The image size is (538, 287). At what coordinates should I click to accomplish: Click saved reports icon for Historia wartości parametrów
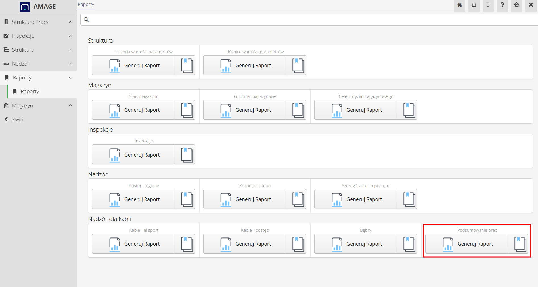(187, 66)
